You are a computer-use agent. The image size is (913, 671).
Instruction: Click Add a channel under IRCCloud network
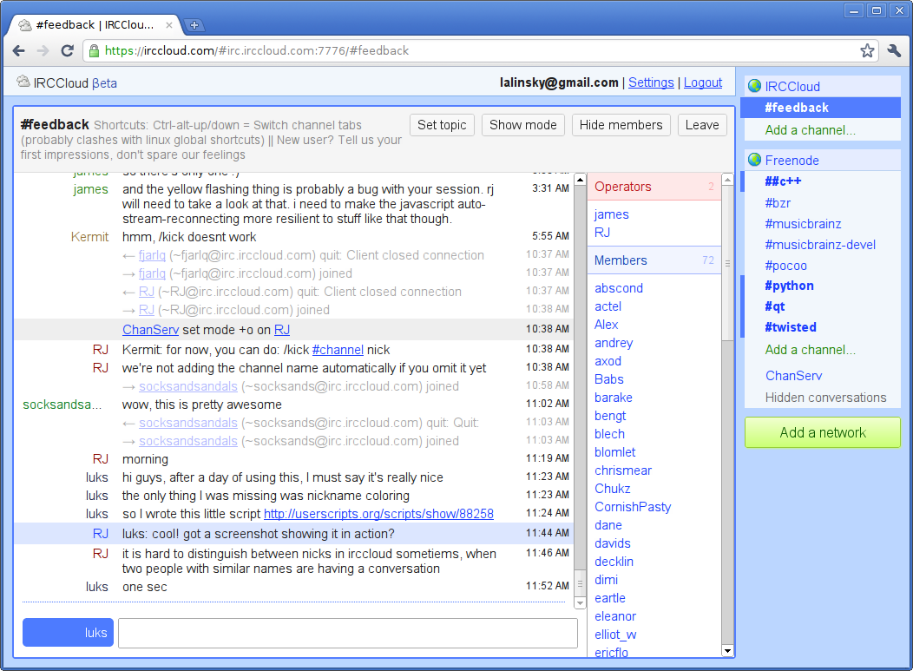(811, 130)
